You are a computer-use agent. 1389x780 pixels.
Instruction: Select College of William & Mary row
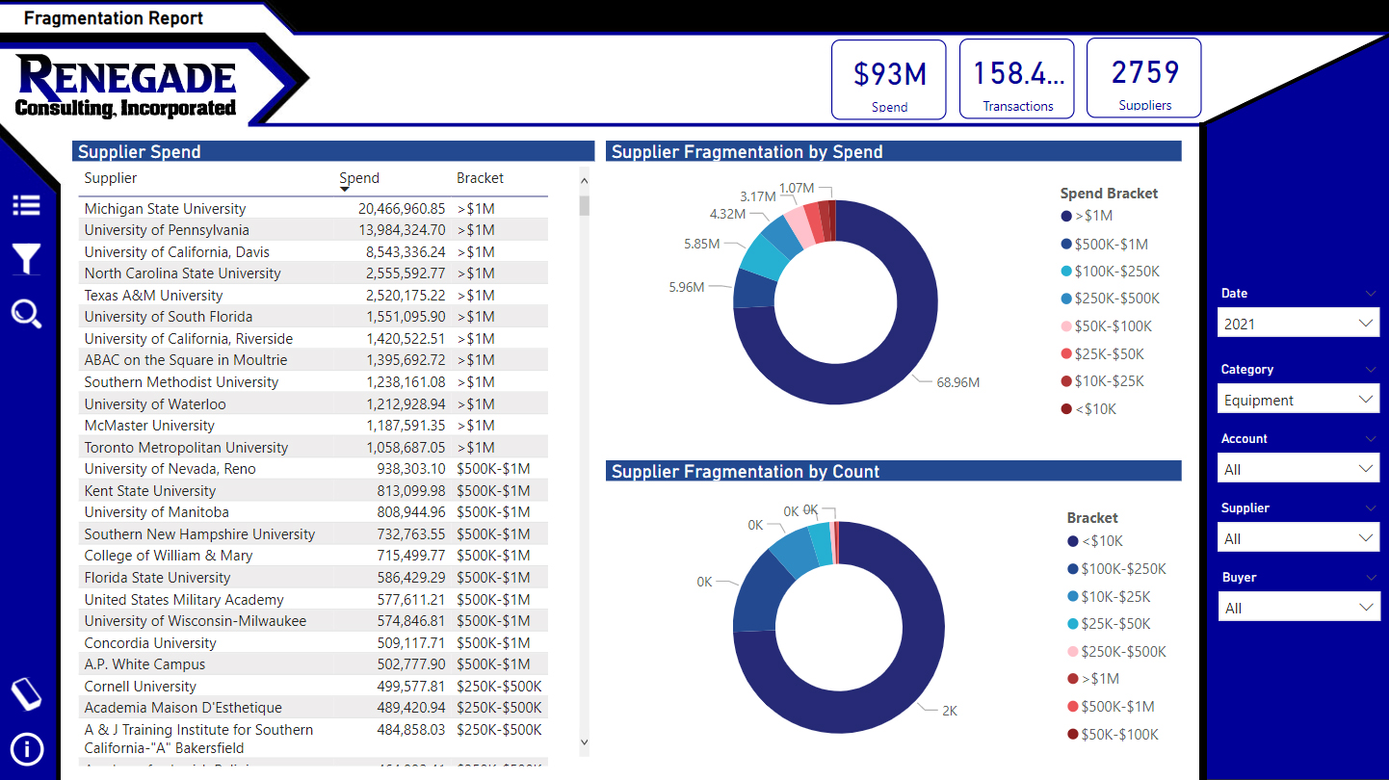point(313,555)
